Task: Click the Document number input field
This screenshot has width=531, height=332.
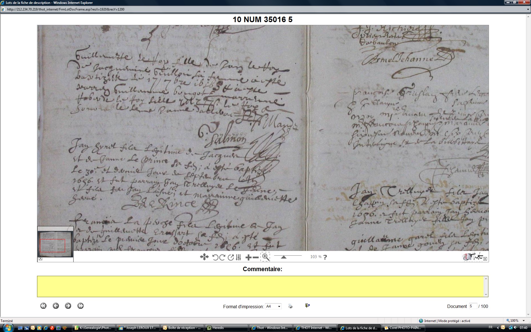Action: click(473, 306)
